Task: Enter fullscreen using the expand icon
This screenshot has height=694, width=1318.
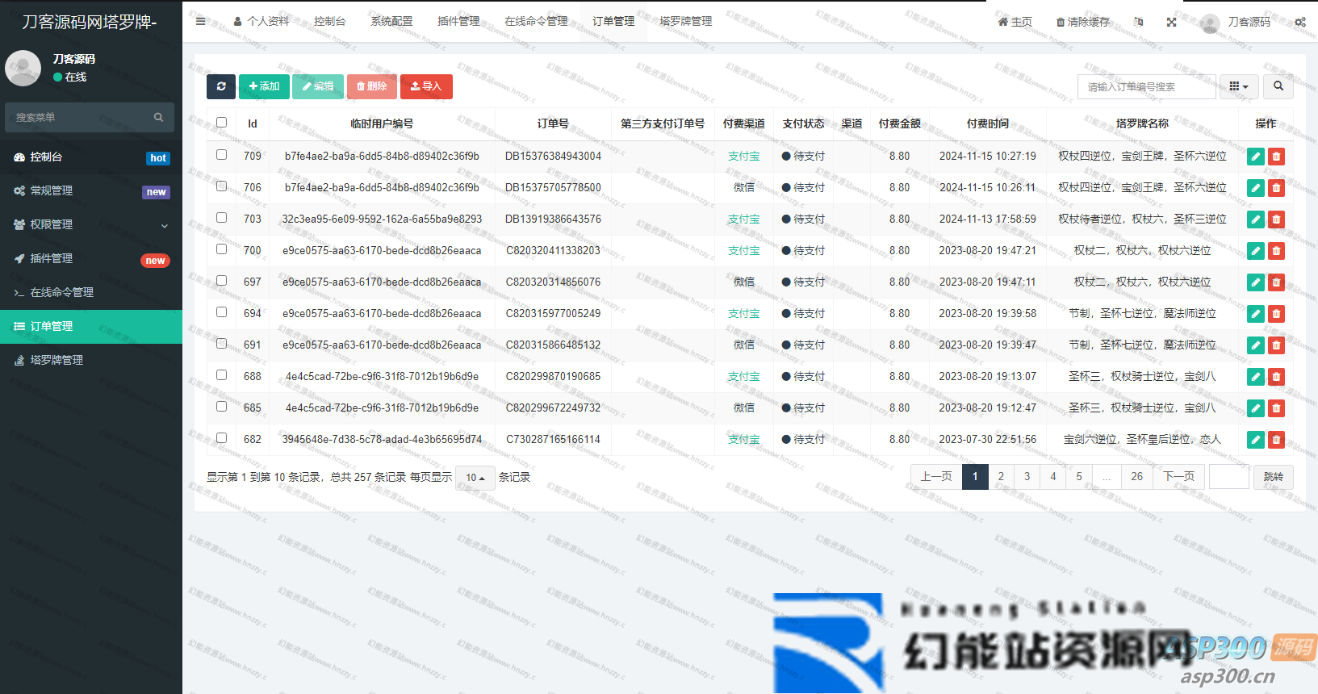Action: click(x=1171, y=22)
